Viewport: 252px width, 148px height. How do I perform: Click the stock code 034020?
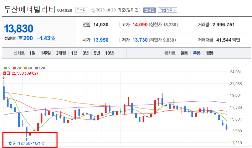tap(65, 10)
